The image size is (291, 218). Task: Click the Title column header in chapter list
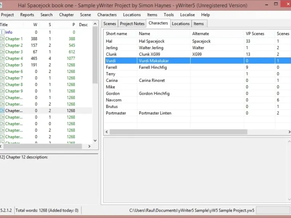(x=11, y=25)
